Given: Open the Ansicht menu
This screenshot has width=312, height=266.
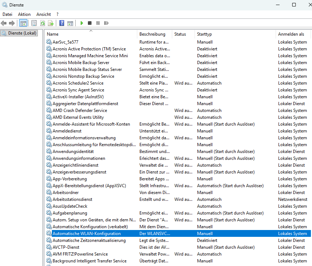Looking at the screenshot, I should point(44,14).
